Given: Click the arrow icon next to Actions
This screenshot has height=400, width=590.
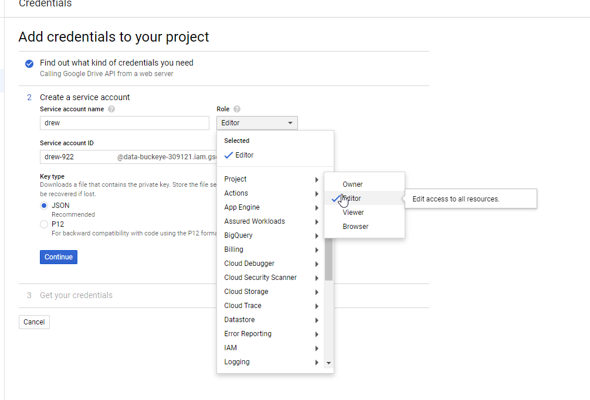Looking at the screenshot, I should [317, 193].
